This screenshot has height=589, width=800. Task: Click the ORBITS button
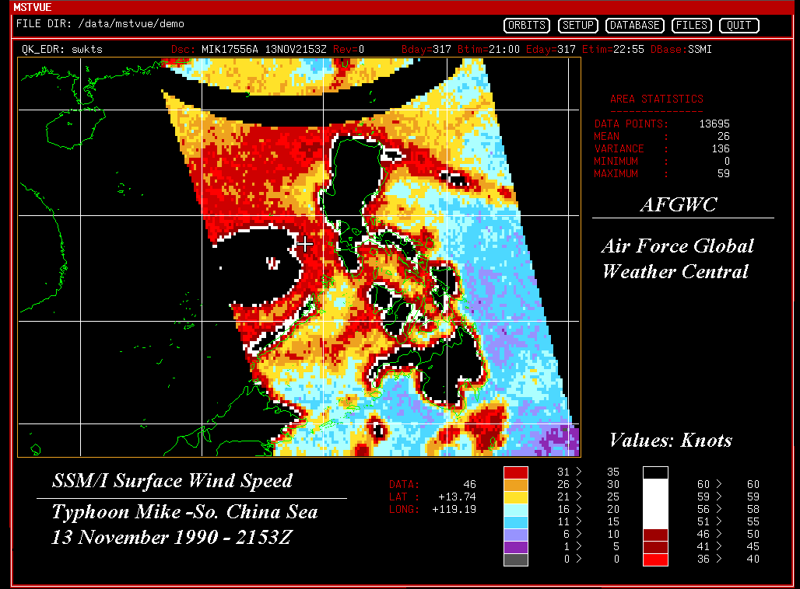[x=527, y=26]
